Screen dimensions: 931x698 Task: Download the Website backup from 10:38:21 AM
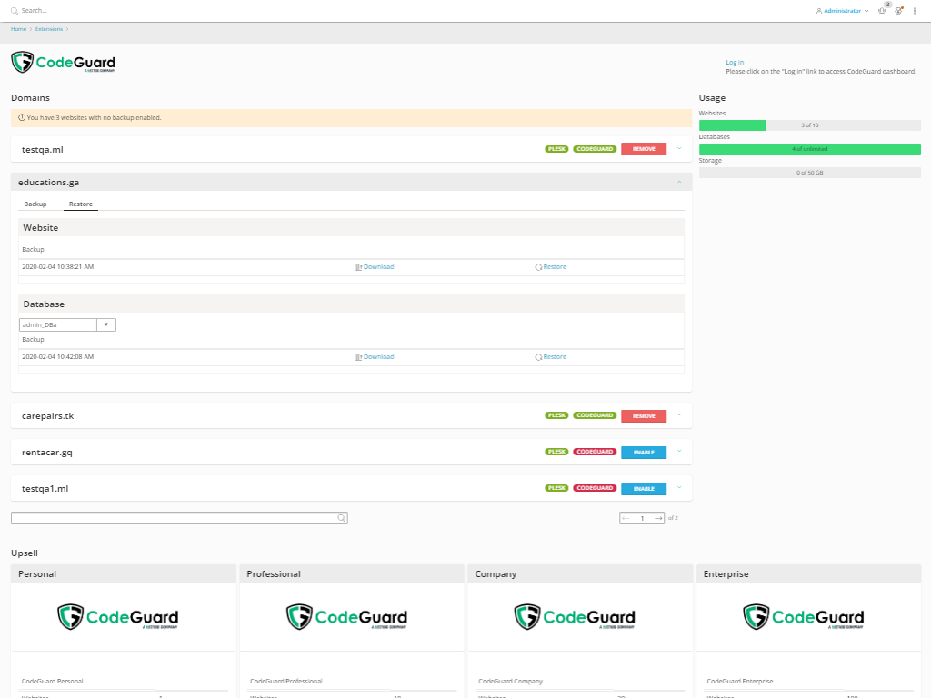pyautogui.click(x=375, y=267)
